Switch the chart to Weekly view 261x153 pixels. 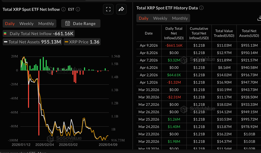coord(26,23)
